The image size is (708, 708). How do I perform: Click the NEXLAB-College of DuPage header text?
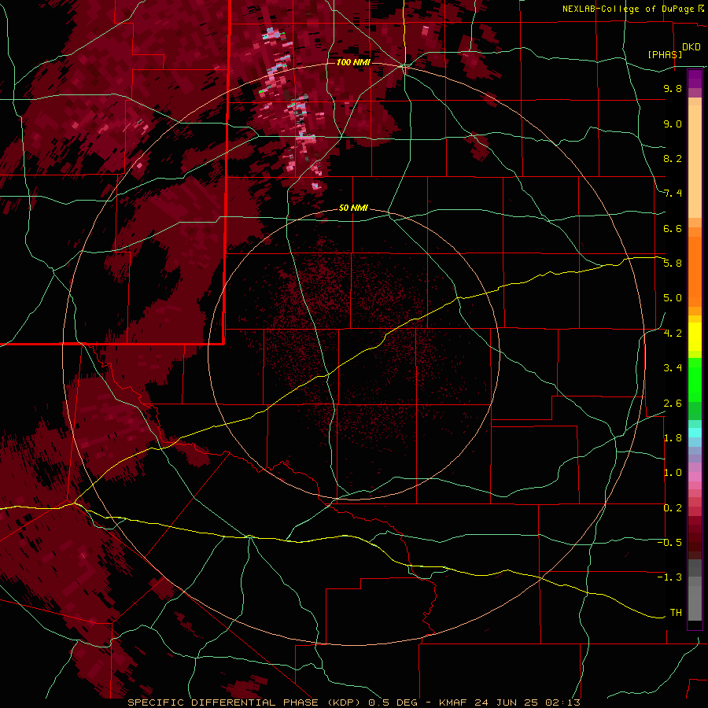(x=629, y=9)
